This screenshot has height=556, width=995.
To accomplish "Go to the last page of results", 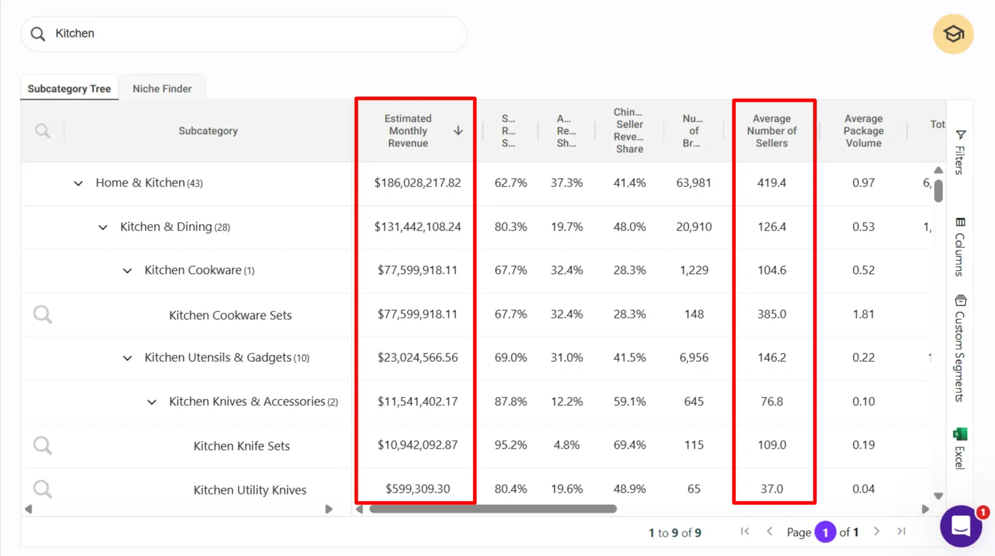I will [901, 531].
